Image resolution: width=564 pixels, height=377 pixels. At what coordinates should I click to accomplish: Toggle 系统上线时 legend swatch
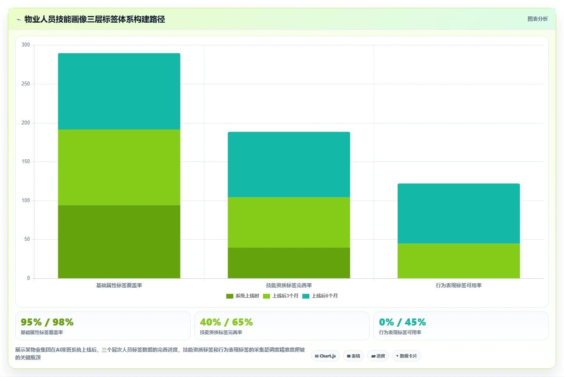[x=230, y=296]
